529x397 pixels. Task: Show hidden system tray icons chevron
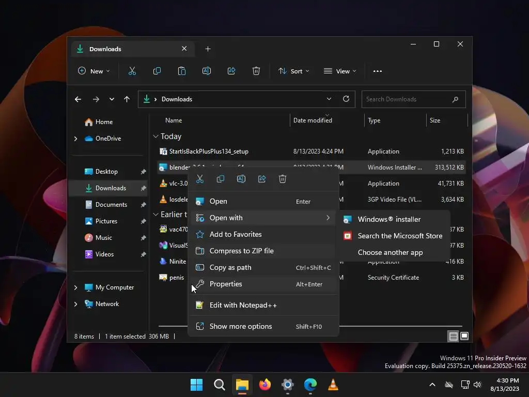[432, 385]
